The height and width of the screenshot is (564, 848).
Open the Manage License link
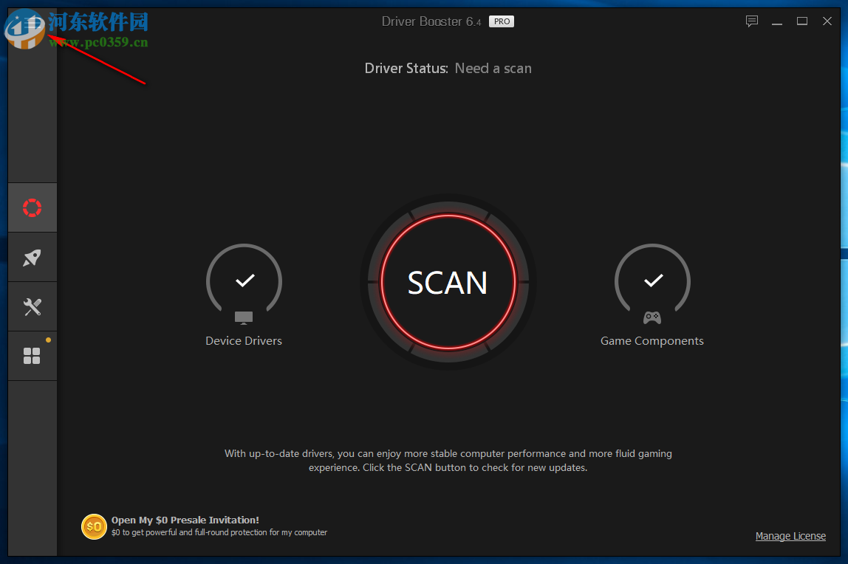point(790,536)
